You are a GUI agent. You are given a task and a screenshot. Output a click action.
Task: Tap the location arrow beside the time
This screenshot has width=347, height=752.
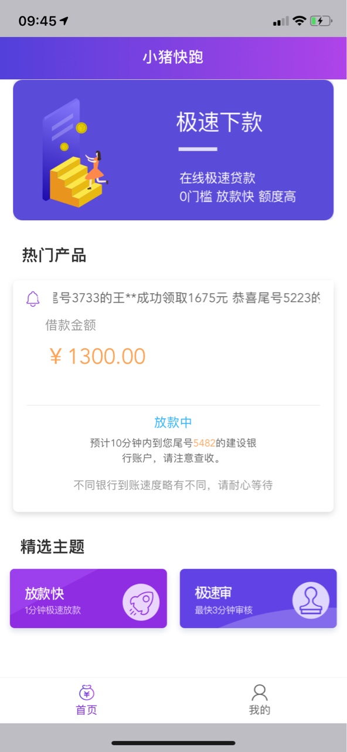pos(64,21)
